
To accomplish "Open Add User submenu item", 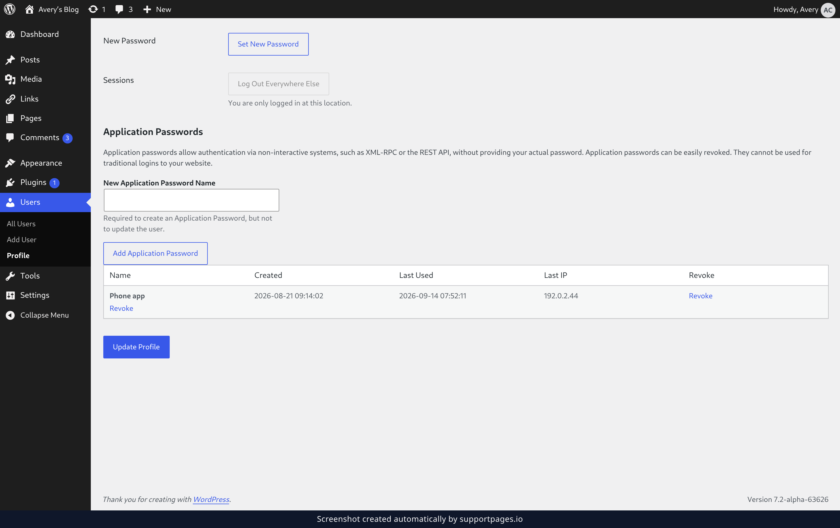I will pyautogui.click(x=22, y=239).
